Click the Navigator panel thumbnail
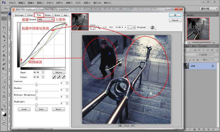 198,29
